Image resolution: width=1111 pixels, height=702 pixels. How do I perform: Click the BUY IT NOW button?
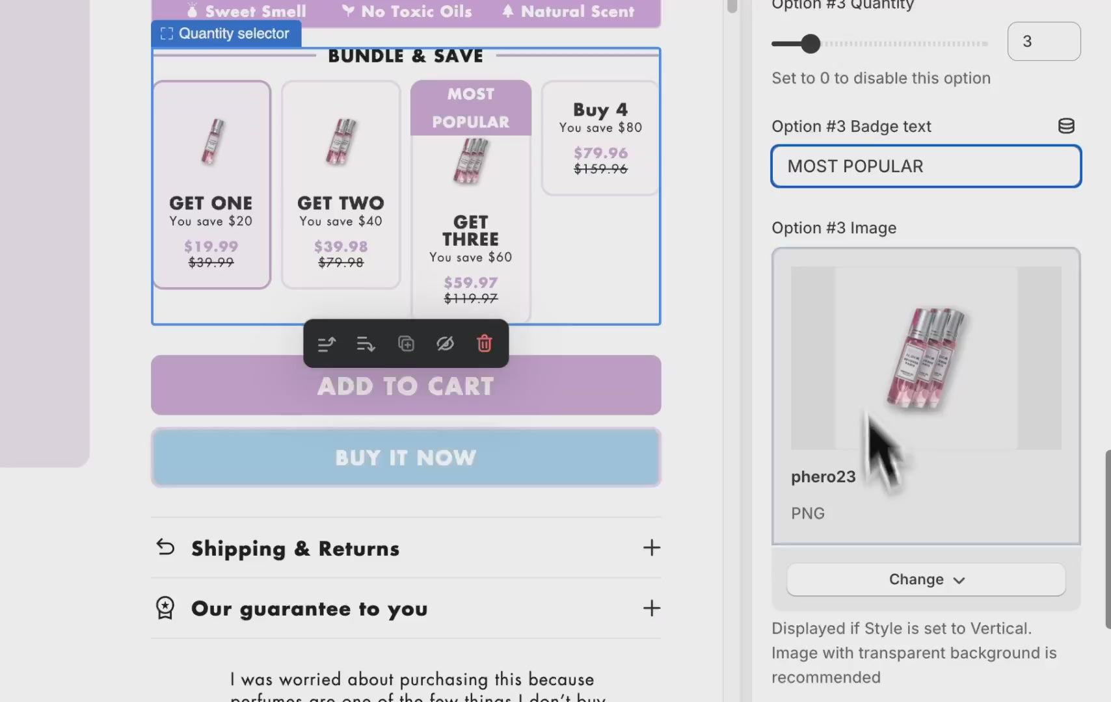406,458
